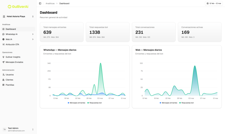Toggle Mensajes entrantes series in WhatsApp legend
225x134 pixels.
point(76,103)
